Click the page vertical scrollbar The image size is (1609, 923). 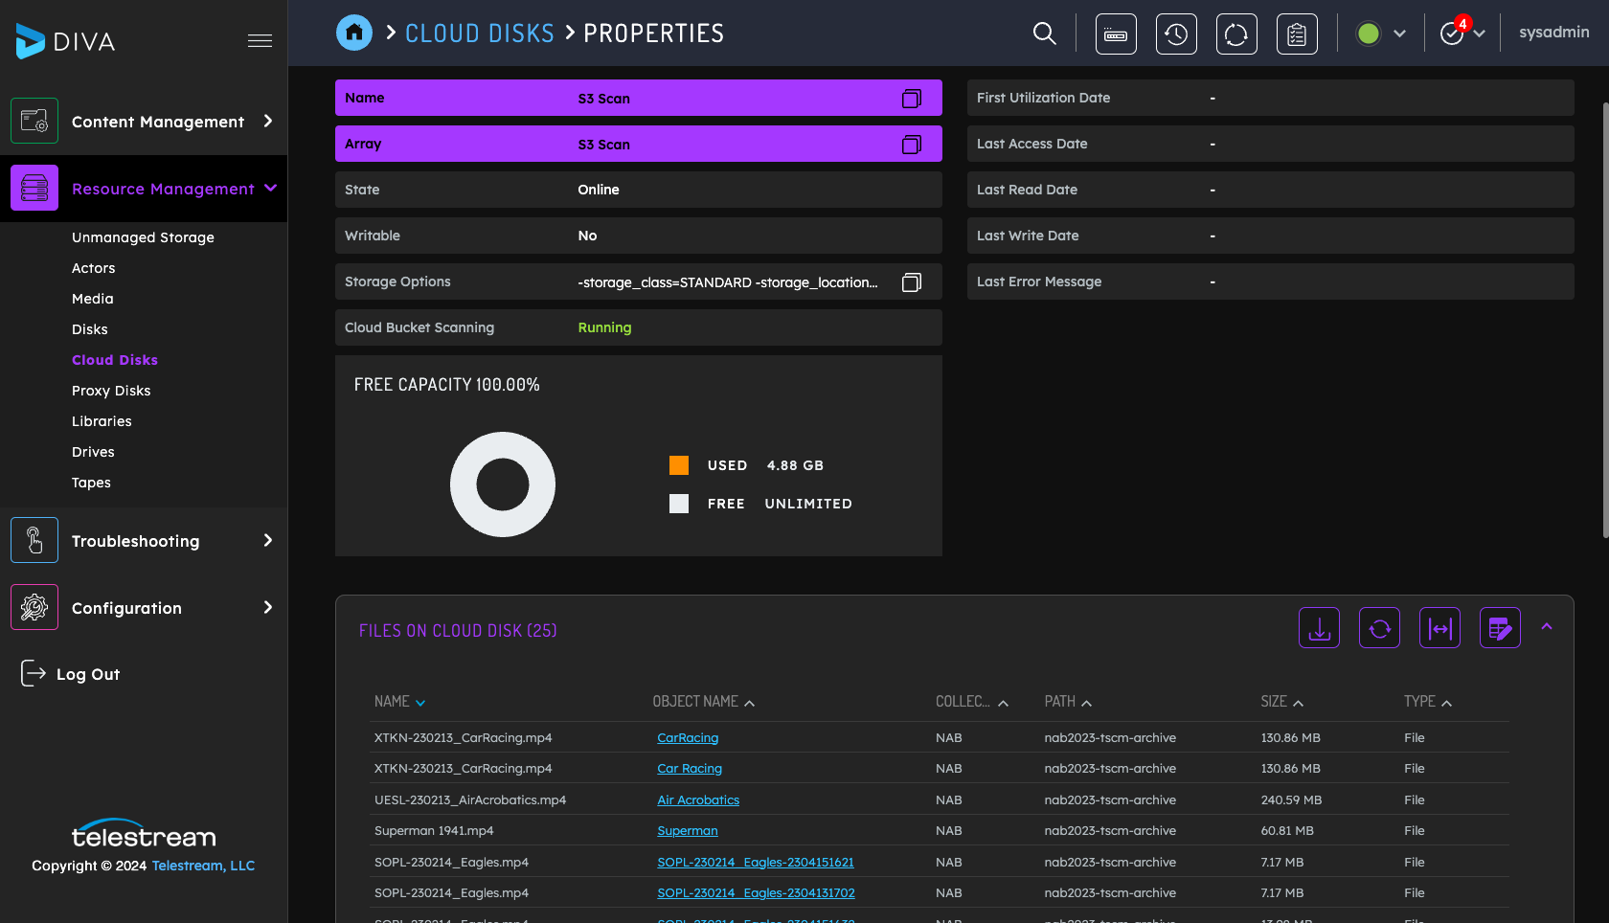1605,320
